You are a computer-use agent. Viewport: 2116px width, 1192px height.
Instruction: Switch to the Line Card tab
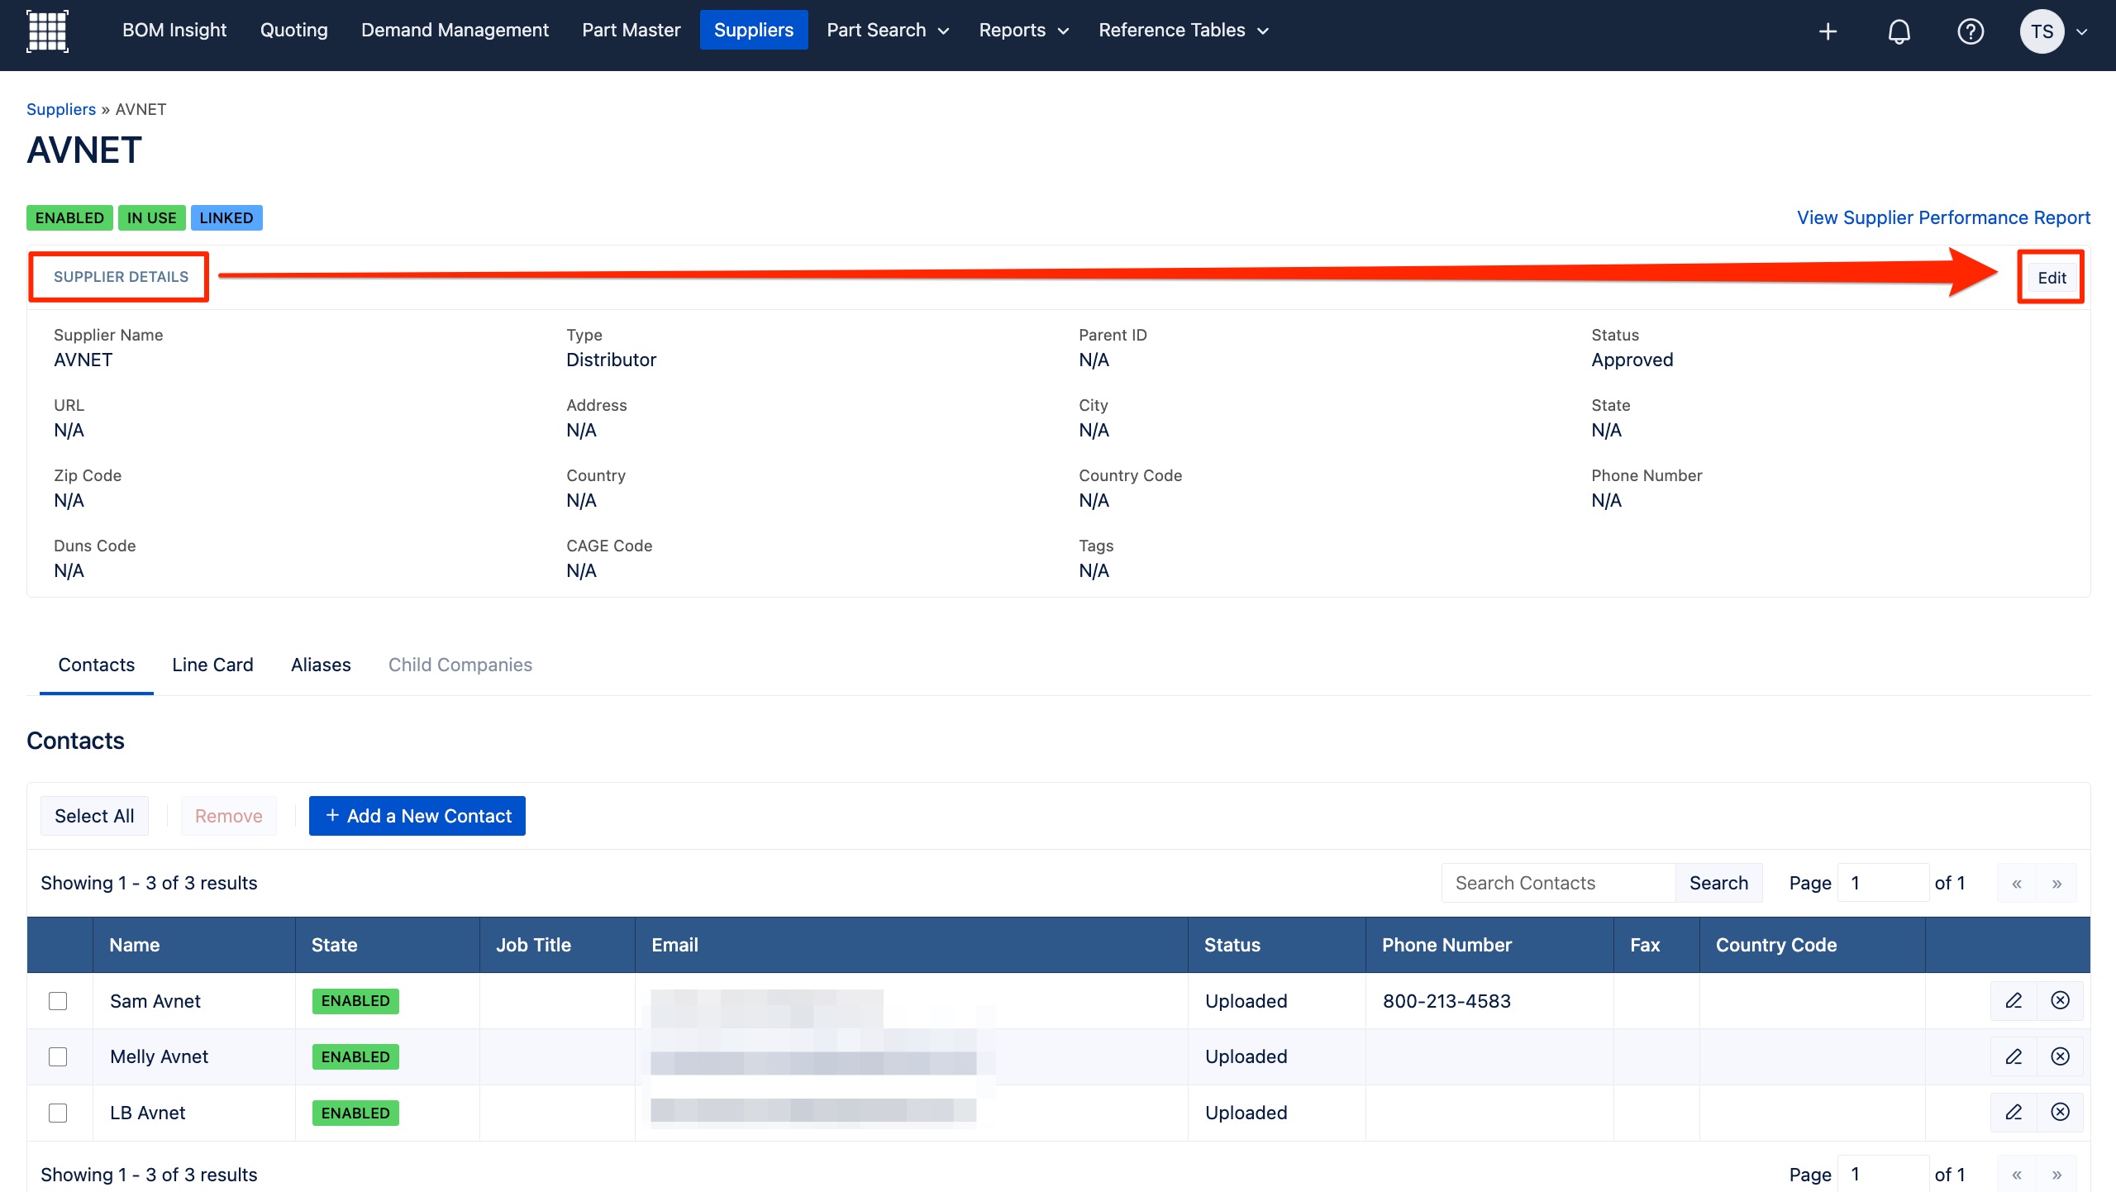click(x=212, y=665)
